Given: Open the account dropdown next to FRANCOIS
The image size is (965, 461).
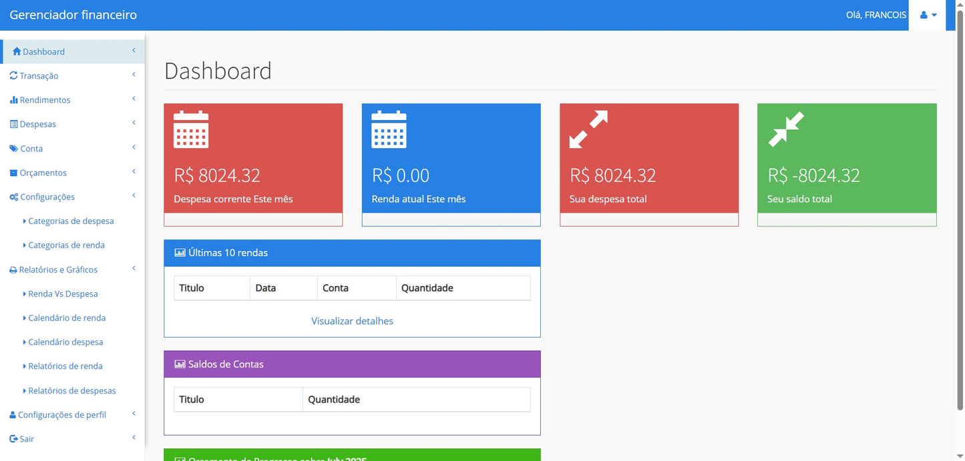Looking at the screenshot, I should pyautogui.click(x=934, y=15).
